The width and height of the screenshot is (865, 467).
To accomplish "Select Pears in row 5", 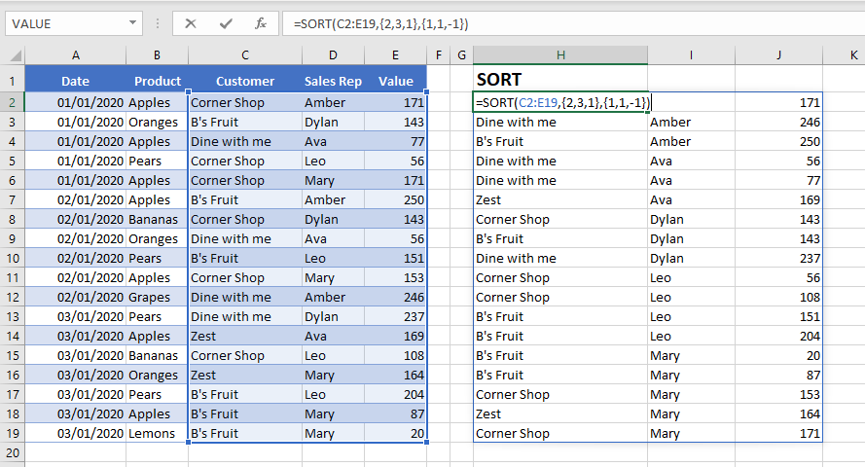I will (x=158, y=161).
